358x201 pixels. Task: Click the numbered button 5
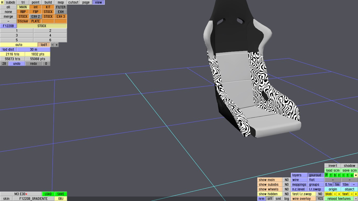click(x=17, y=40)
